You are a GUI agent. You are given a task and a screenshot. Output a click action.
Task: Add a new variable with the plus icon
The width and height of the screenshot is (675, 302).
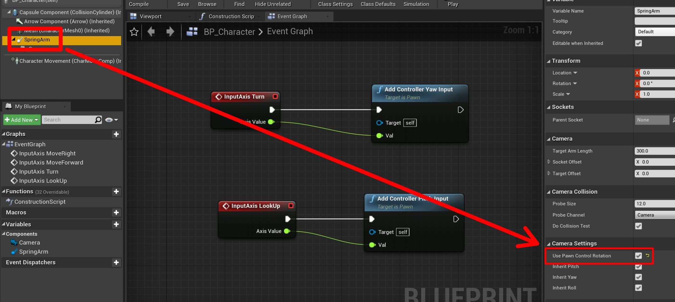[116, 224]
